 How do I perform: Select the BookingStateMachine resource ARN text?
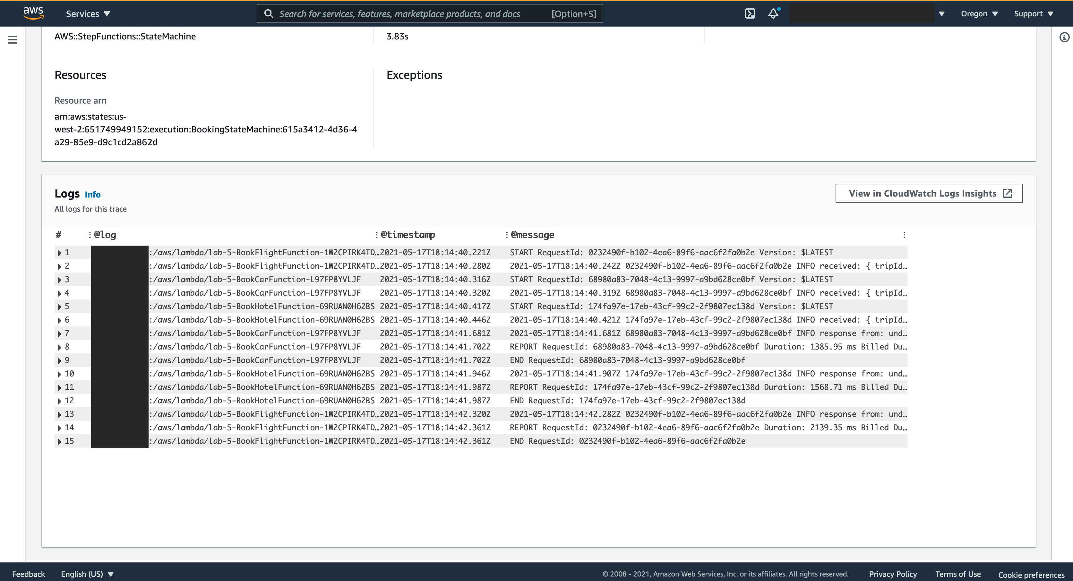point(206,130)
